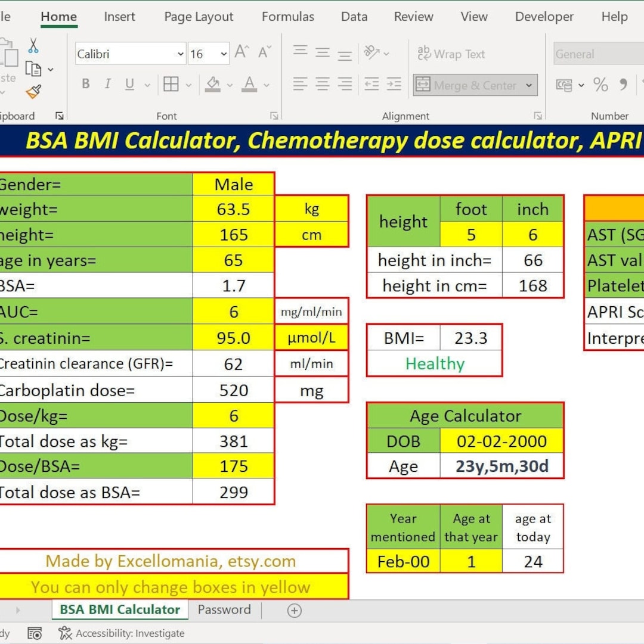Toggle italic formatting

(107, 84)
